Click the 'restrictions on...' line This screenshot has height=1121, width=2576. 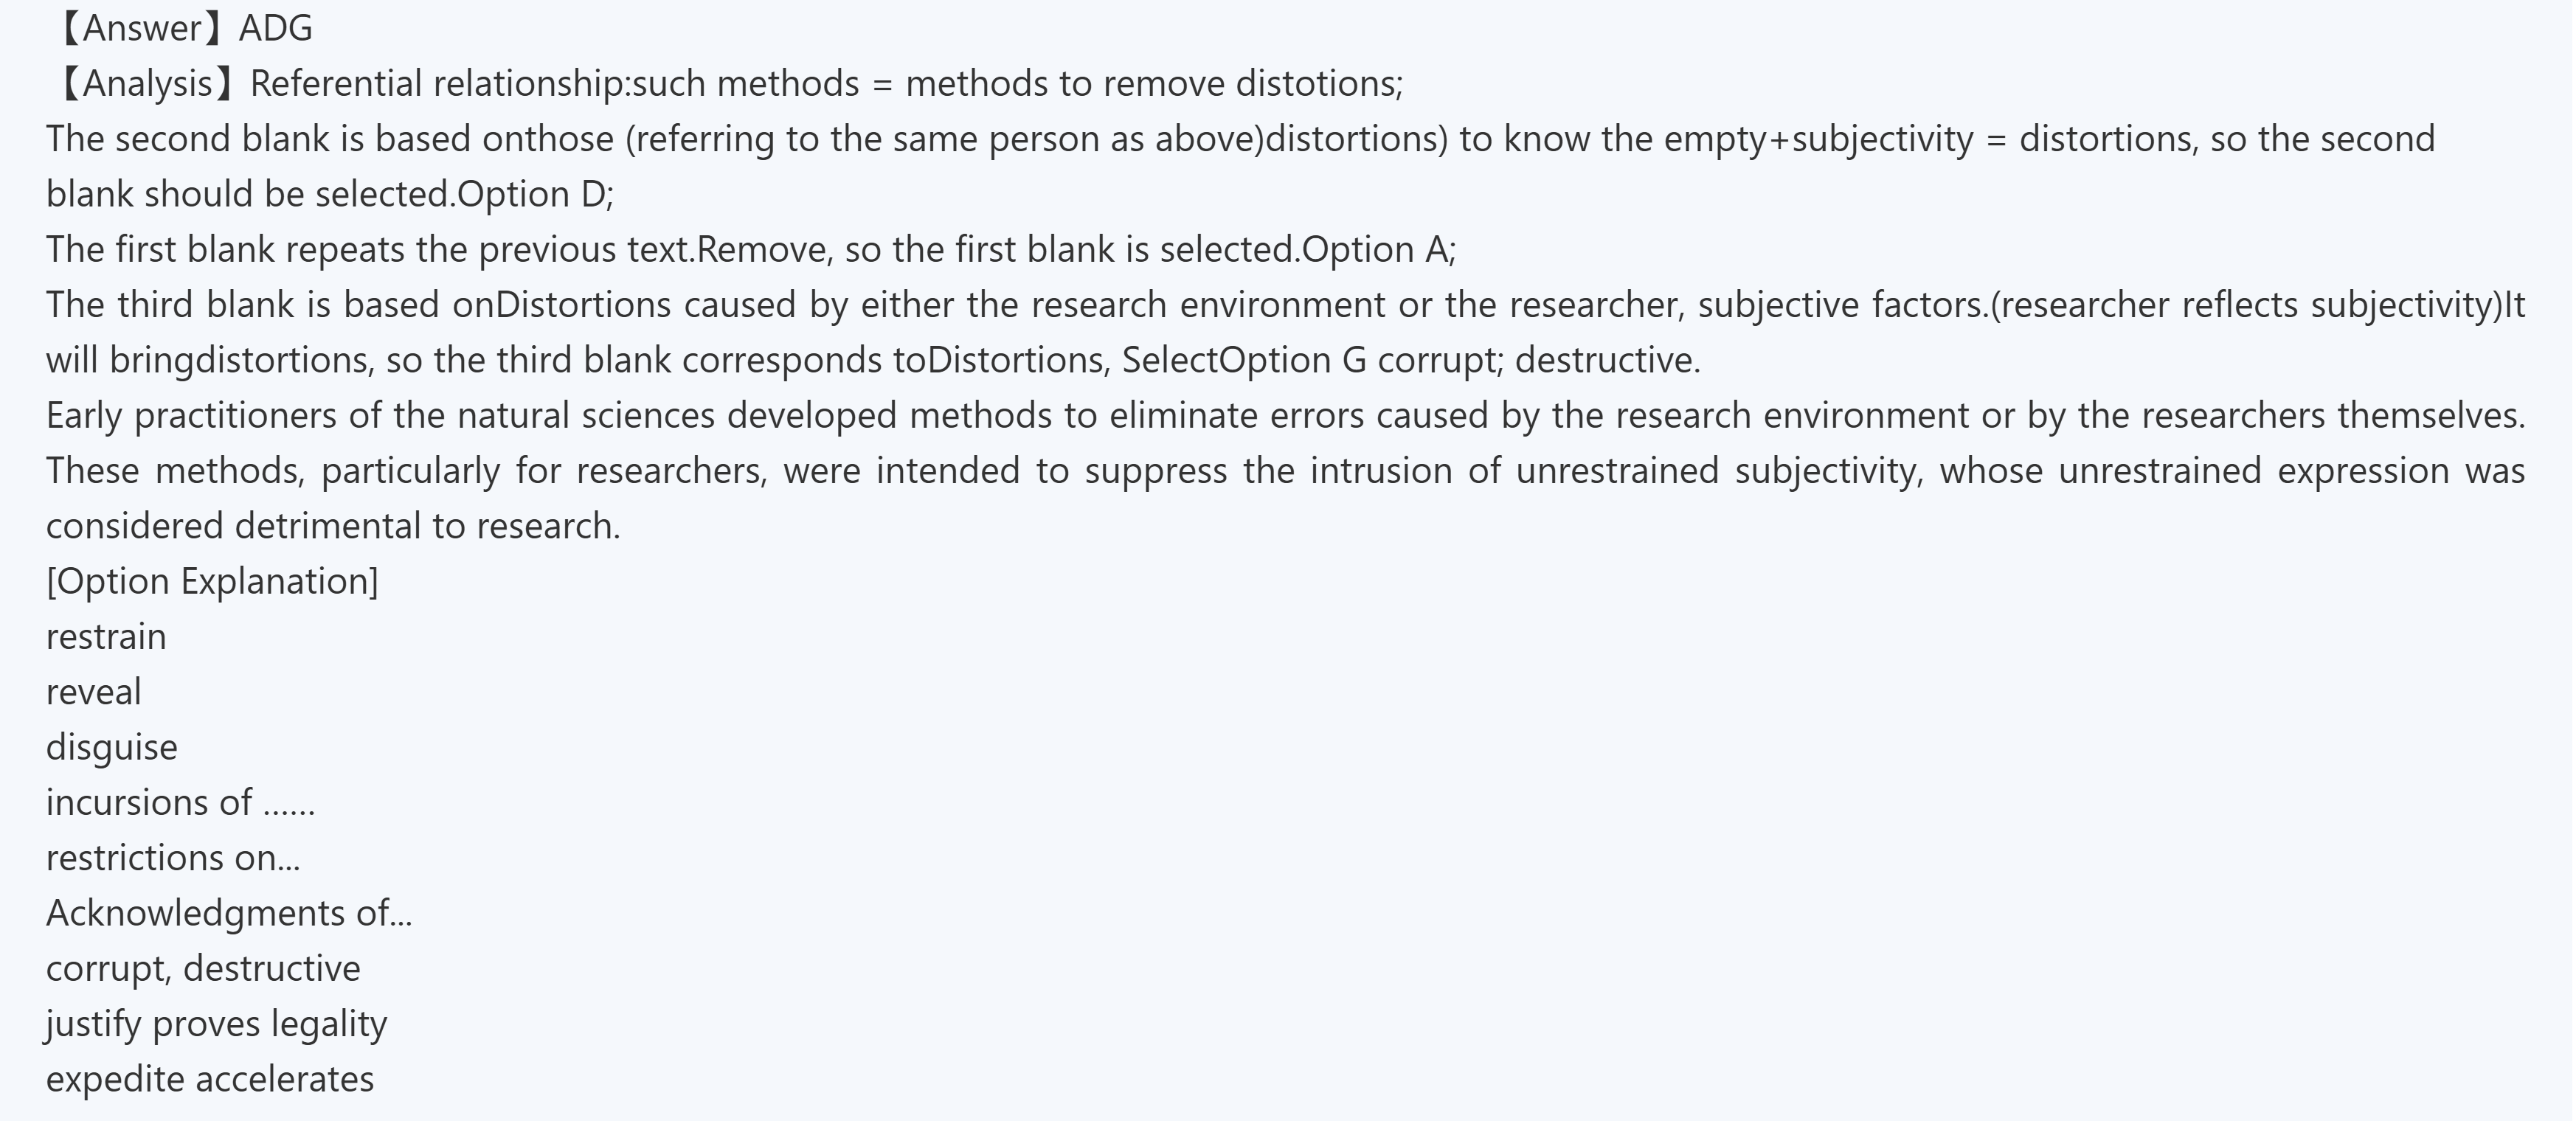(173, 858)
